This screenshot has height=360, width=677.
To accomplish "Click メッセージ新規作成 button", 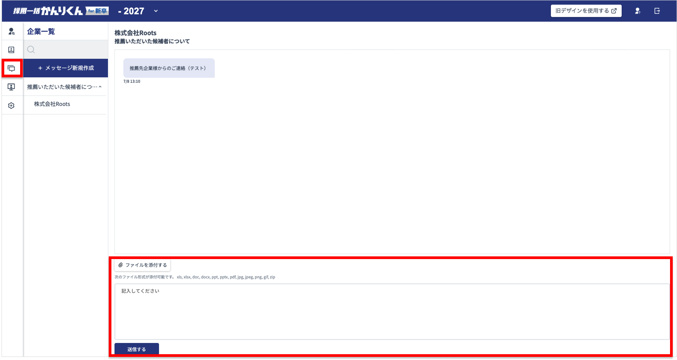I will (x=66, y=68).
